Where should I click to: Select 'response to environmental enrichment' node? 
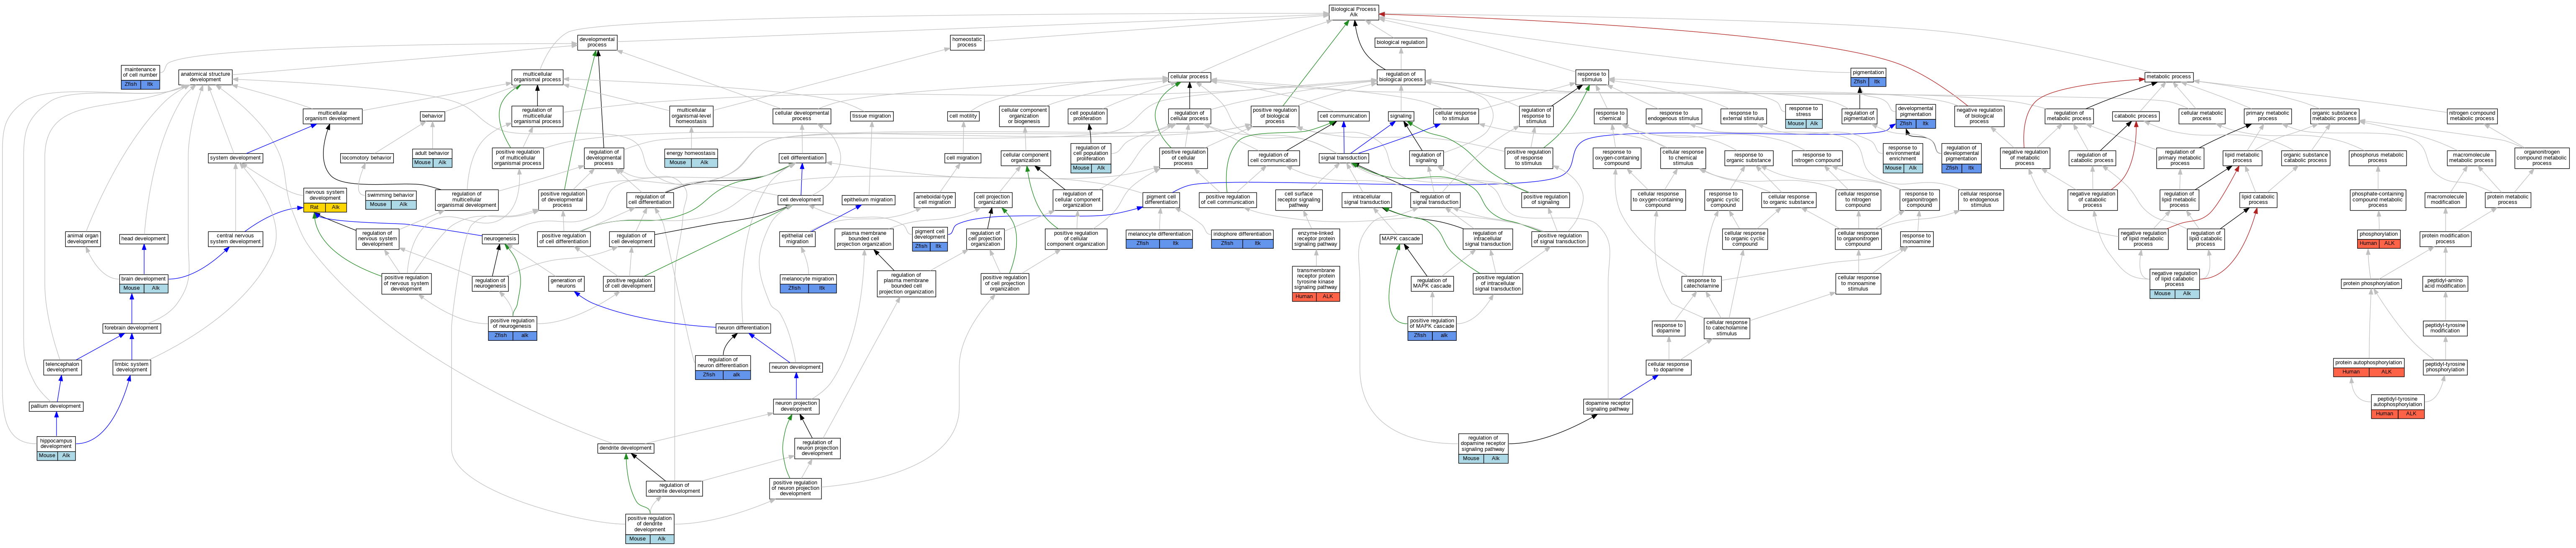pyautogui.click(x=1903, y=157)
